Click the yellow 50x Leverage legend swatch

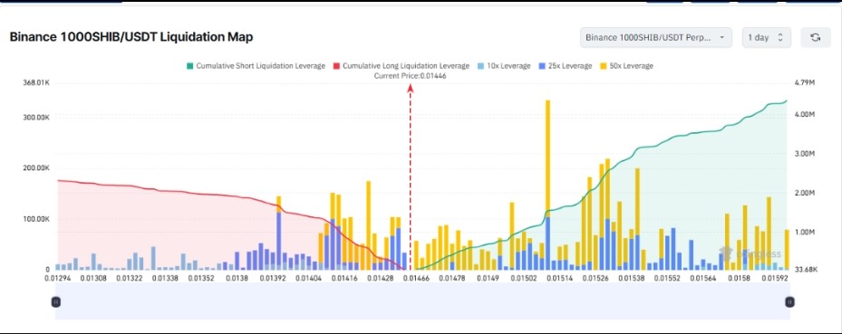603,66
